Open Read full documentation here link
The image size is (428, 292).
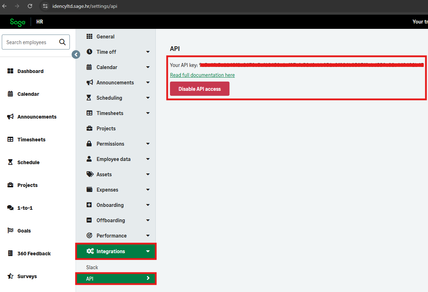[202, 75]
